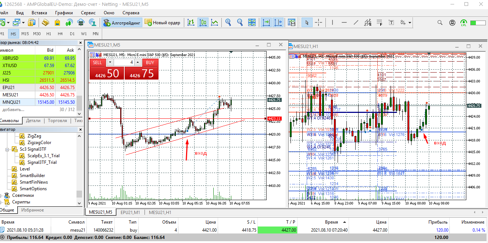Pick the vertical line drawing tool
The width and height of the screenshot is (488, 243).
[332, 23]
